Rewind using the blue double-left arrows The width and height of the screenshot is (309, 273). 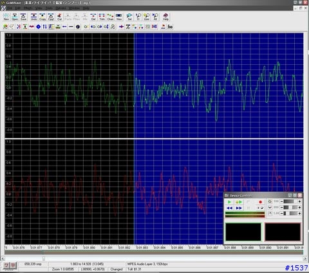[x=229, y=208]
